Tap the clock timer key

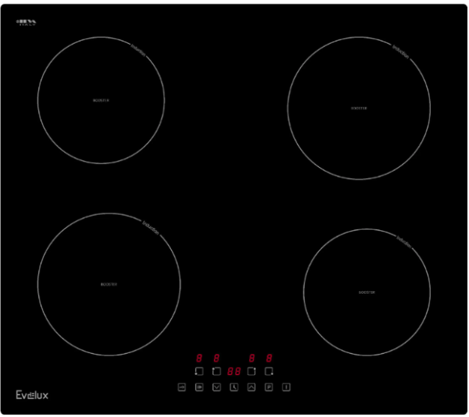pyautogui.click(x=234, y=387)
